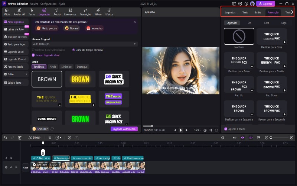Viewport: 297px width, 186px height.
Task: Open the Configurações menu
Action: (x=48, y=3)
